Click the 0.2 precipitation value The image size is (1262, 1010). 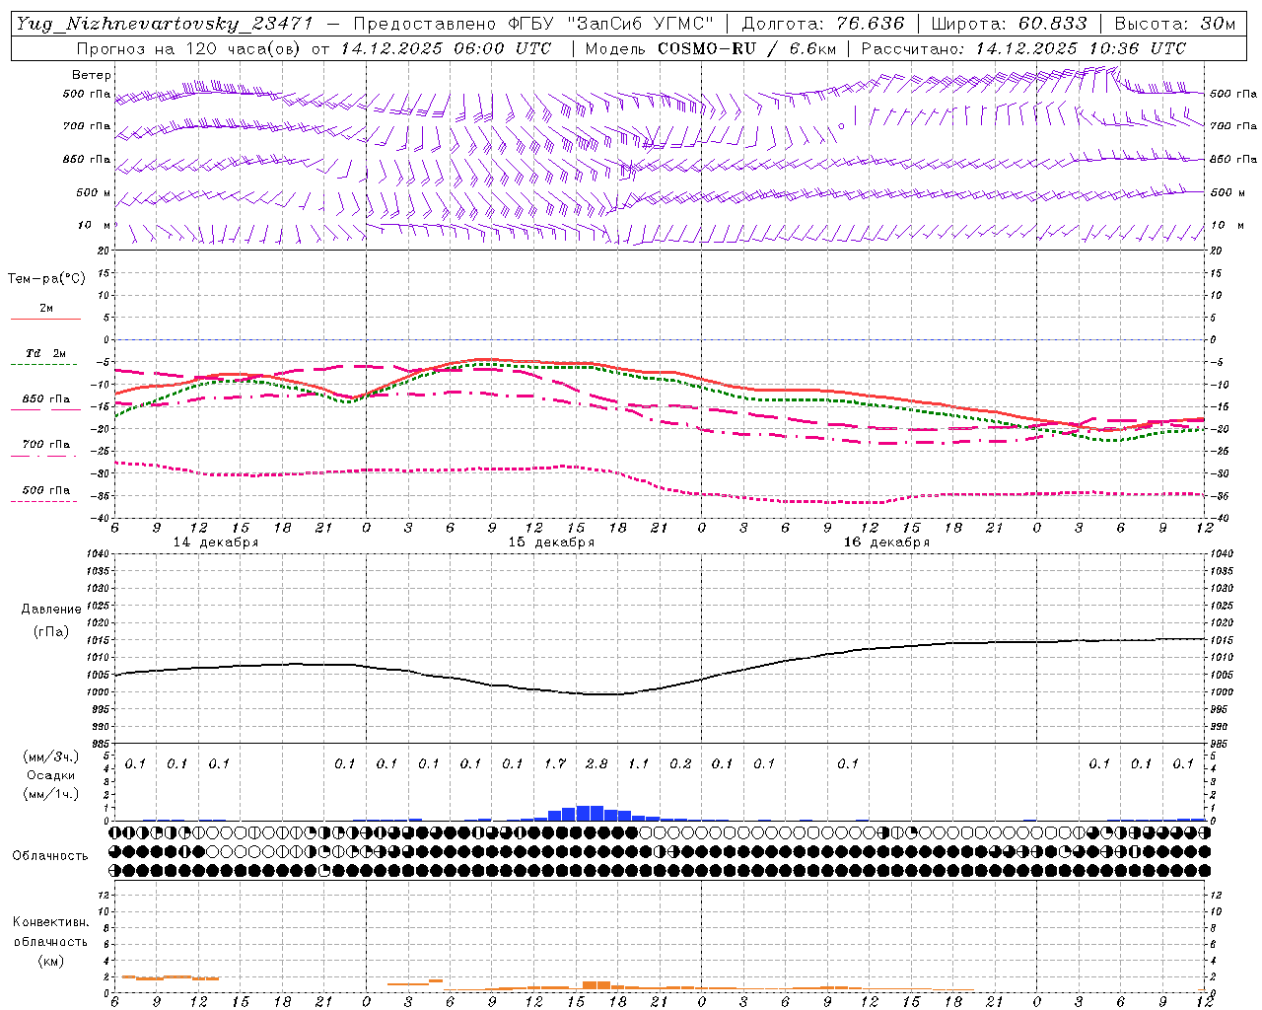point(680,763)
